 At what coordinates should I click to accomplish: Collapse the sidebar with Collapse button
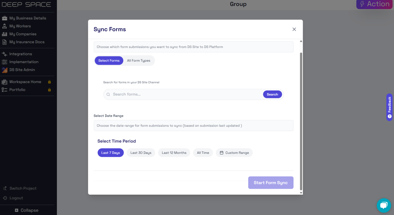click(x=27, y=210)
